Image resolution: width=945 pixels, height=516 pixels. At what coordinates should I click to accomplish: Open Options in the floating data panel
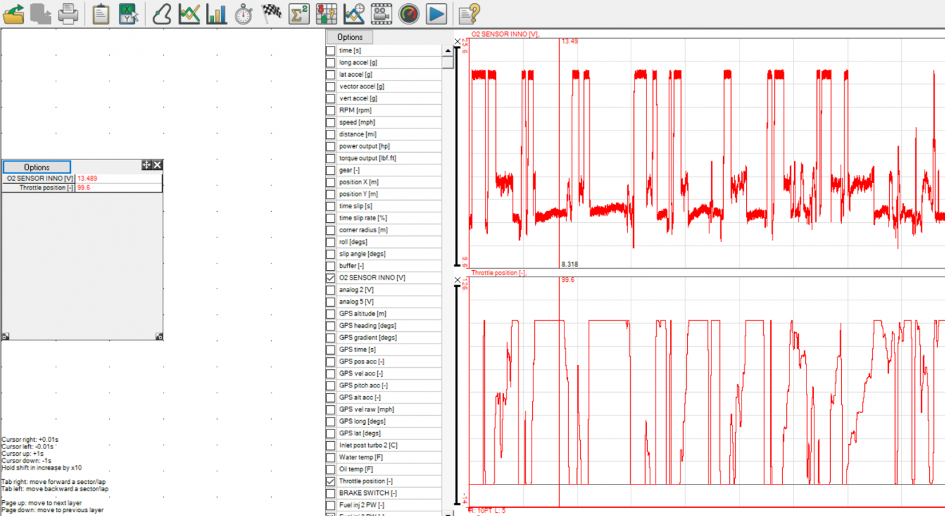click(37, 167)
